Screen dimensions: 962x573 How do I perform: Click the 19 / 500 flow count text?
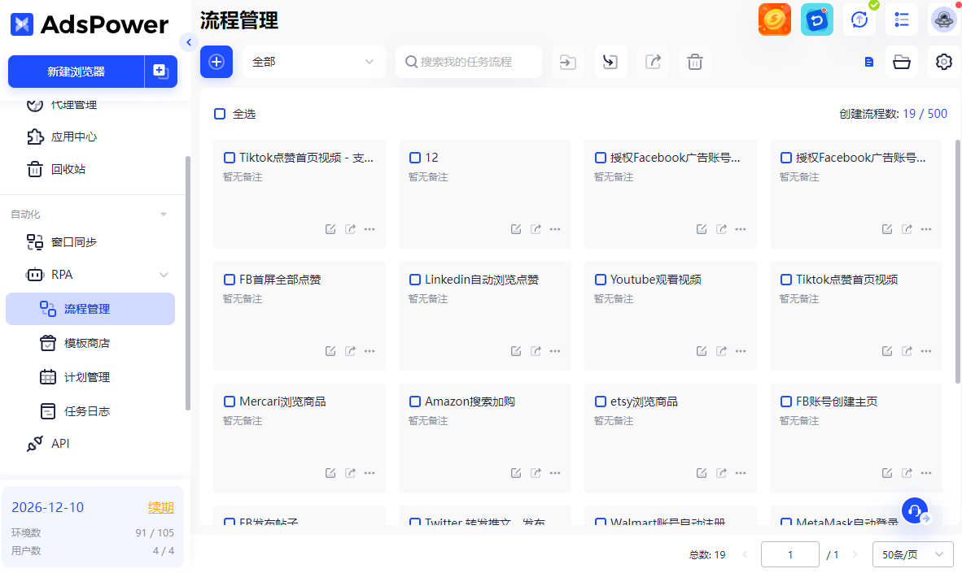925,114
